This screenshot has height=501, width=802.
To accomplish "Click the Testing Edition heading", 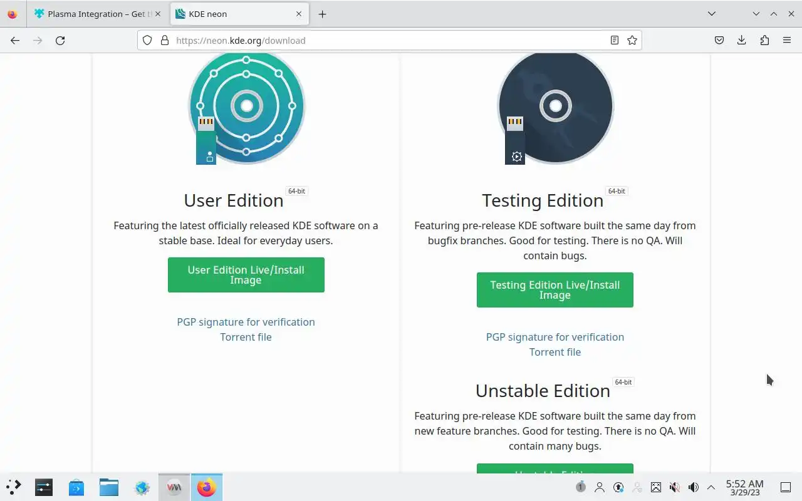I will coord(543,200).
